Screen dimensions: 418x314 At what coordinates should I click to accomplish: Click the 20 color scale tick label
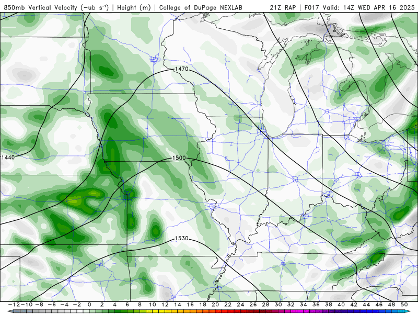coord(215,305)
